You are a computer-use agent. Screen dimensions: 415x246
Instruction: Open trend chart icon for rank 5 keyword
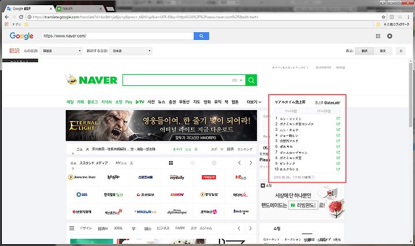(338, 141)
